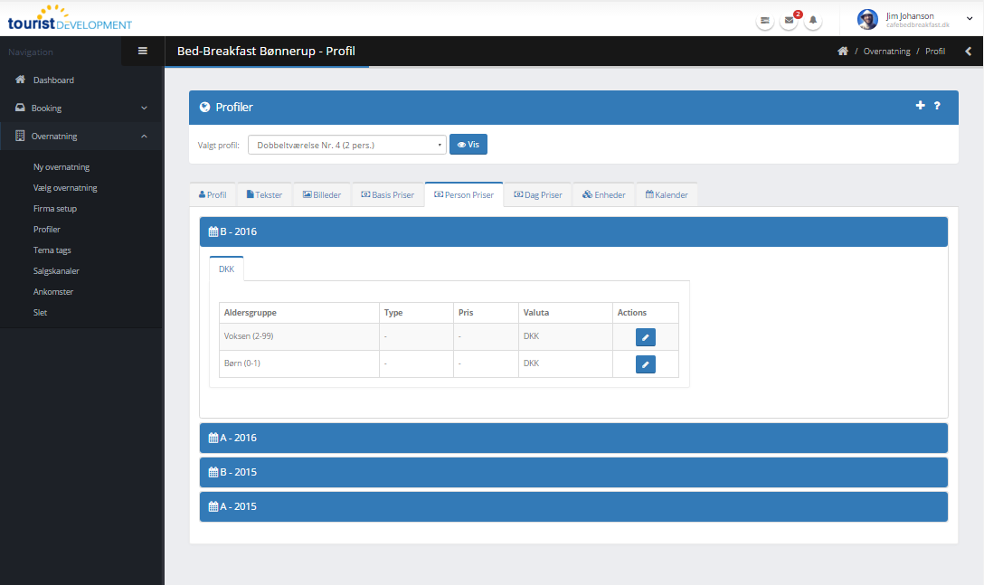Click the card icon in top bar
984x585 pixels.
coord(765,20)
